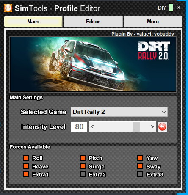188x195 pixels.
Task: Select the Main tab
Action: (33, 22)
